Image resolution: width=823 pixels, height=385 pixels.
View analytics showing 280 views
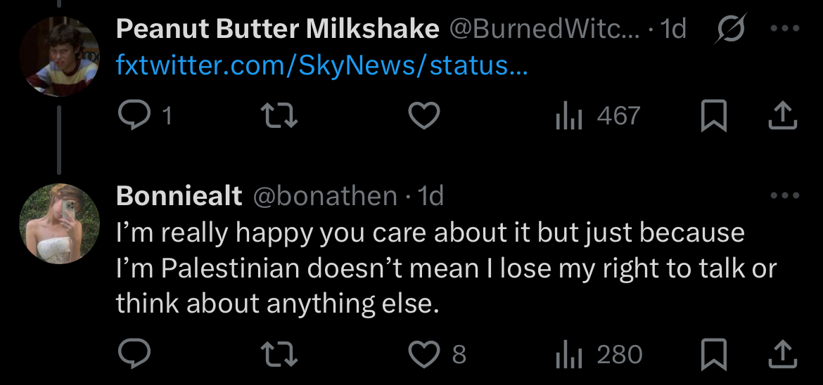click(599, 354)
